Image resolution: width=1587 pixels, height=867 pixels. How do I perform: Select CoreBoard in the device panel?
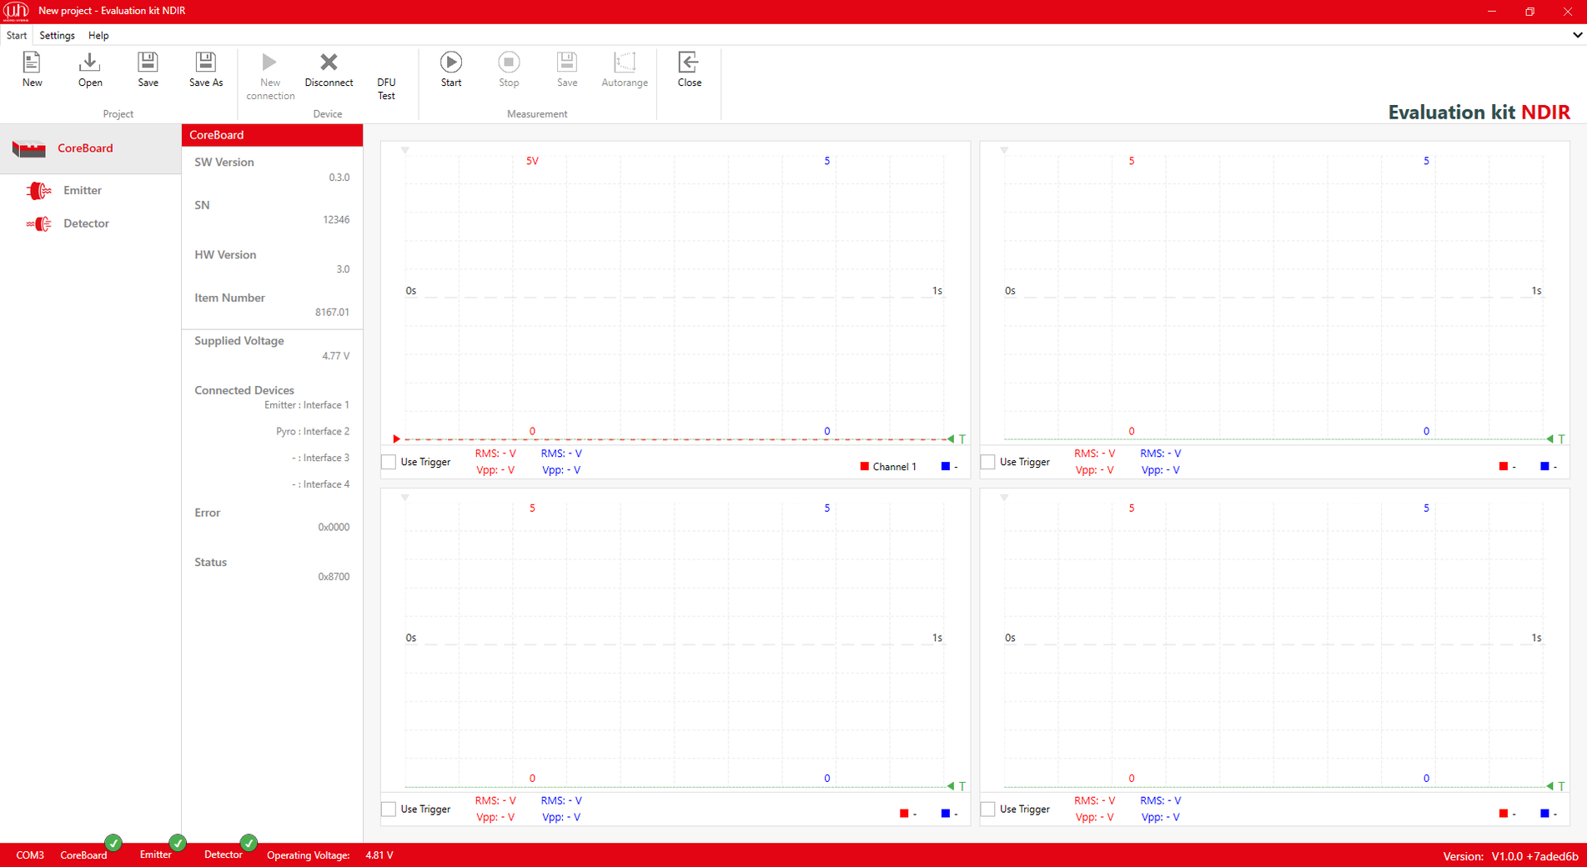[x=85, y=148]
